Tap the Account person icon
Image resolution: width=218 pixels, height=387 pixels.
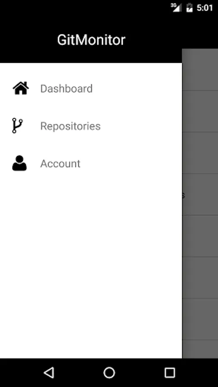[x=19, y=163]
